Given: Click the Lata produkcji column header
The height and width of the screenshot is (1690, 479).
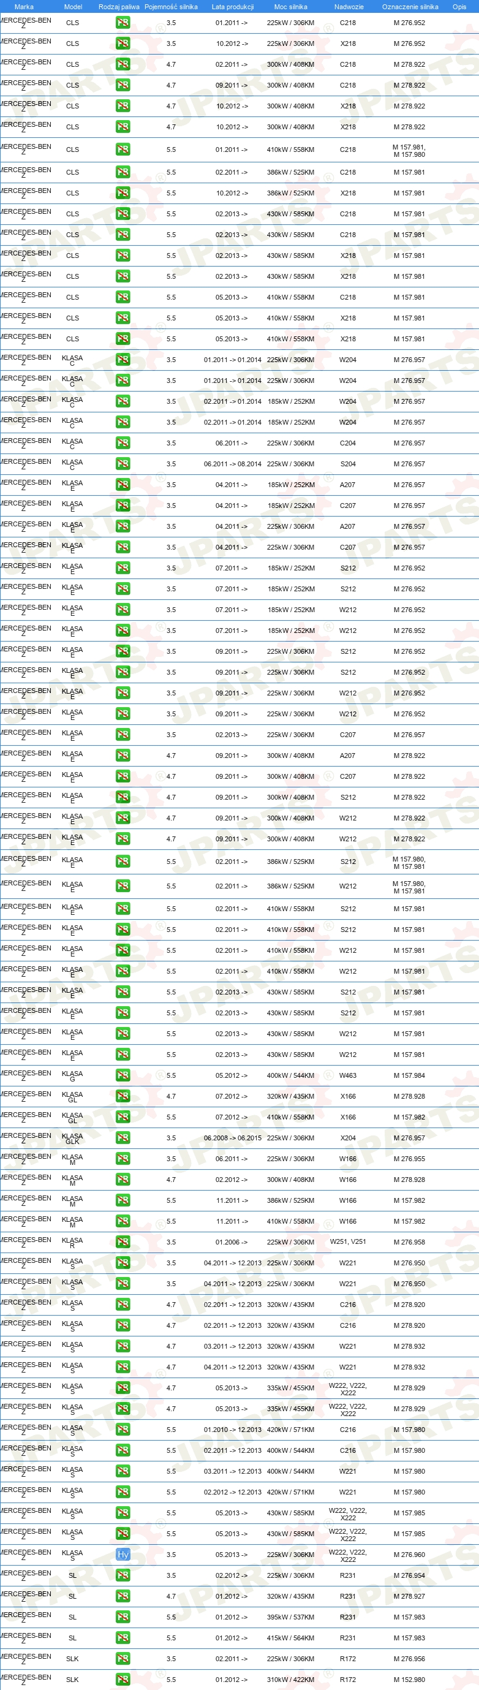Looking at the screenshot, I should (232, 7).
